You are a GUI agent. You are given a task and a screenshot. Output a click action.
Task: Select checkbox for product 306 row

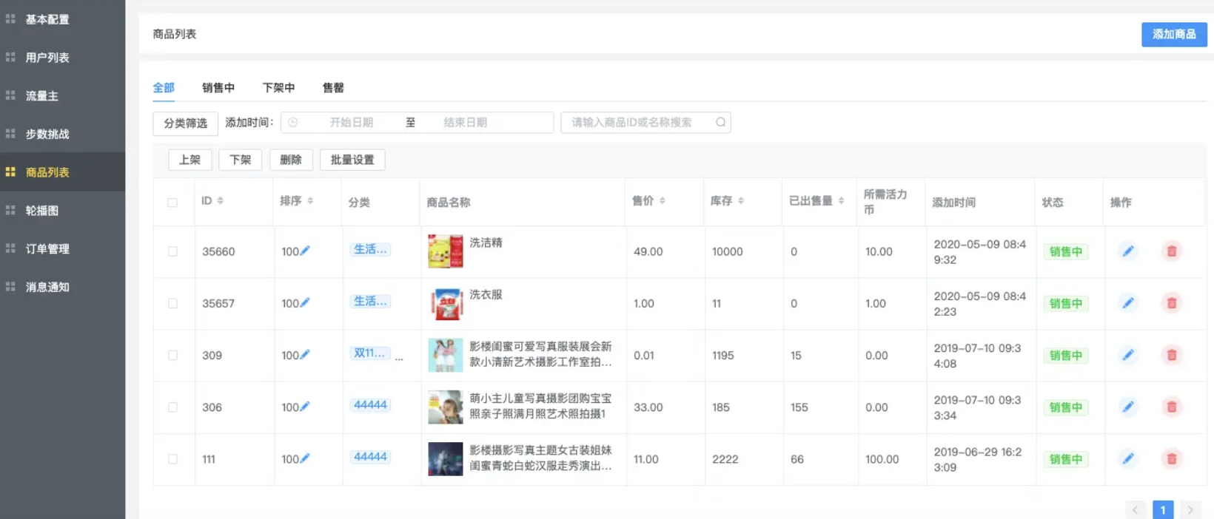pyautogui.click(x=172, y=407)
